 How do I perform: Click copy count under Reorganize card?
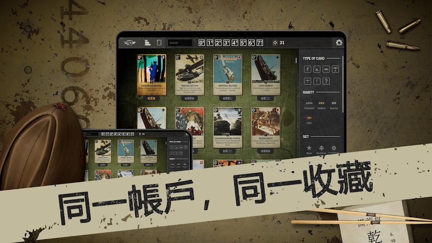pyautogui.click(x=266, y=151)
